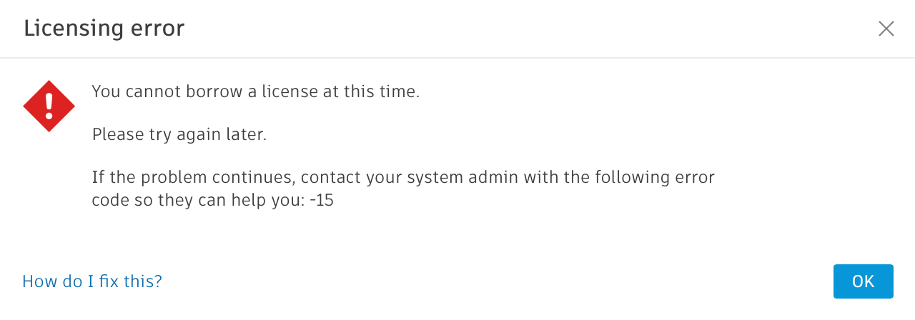Click the white exclamation mark in the warning icon

pyautogui.click(x=49, y=104)
